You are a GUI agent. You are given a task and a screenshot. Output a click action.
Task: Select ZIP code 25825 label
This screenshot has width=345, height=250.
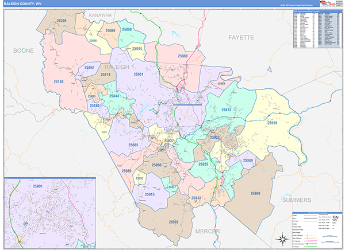(203, 164)
